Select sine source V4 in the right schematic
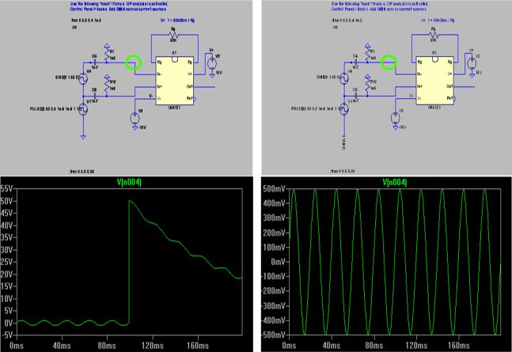 click(343, 78)
